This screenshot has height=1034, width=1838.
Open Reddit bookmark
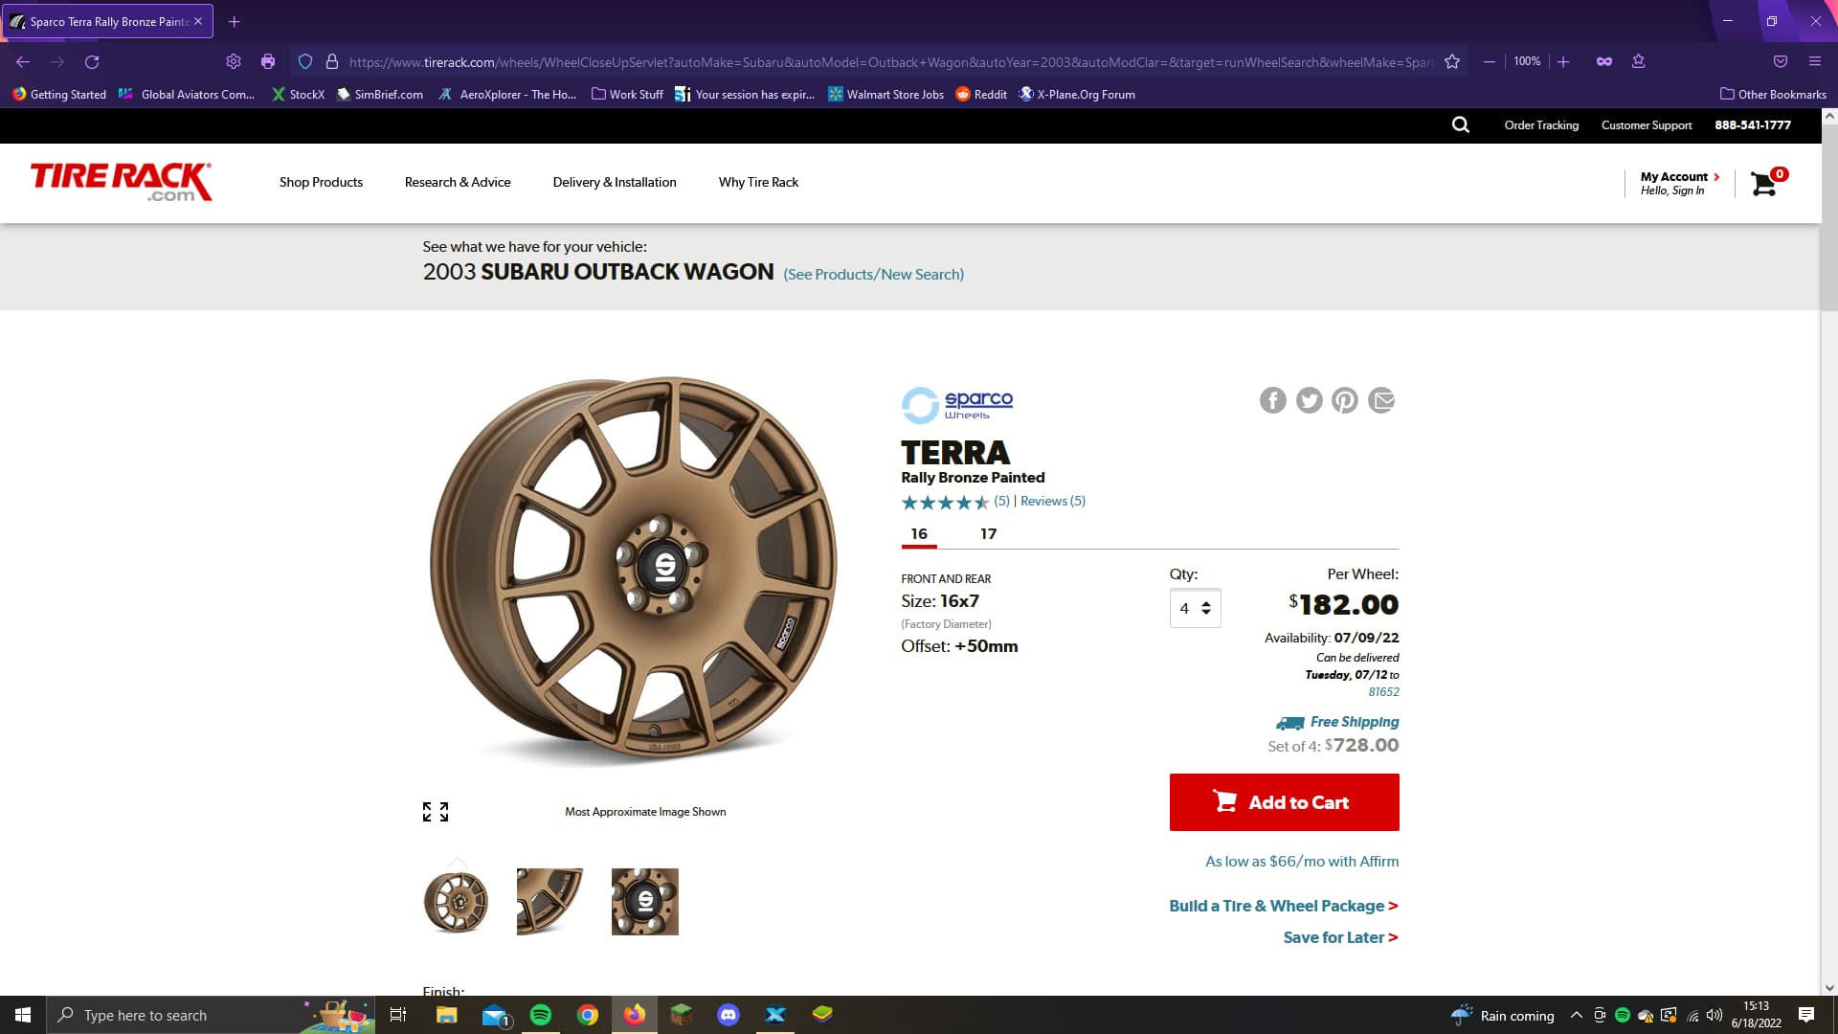(982, 94)
